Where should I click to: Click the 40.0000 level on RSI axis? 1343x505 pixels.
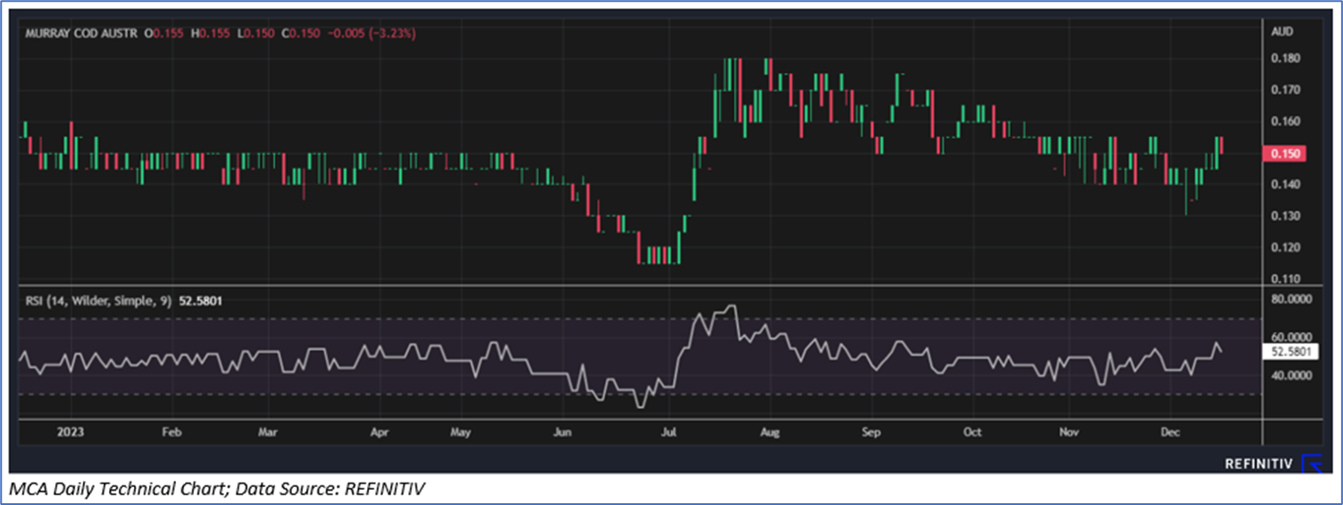pos(1291,376)
